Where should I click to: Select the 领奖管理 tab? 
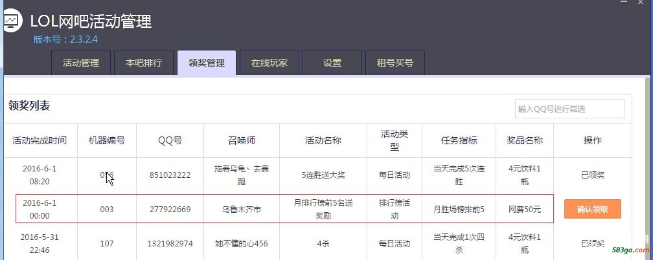coord(207,63)
